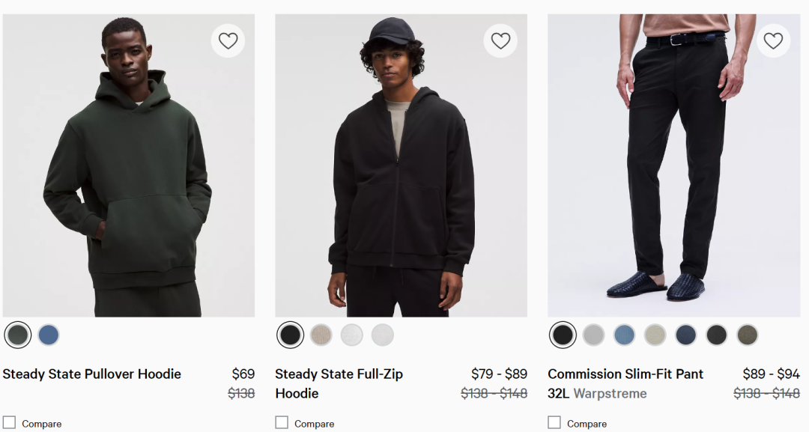Choose last white swatch on Full-Zip Hoodie

(383, 335)
